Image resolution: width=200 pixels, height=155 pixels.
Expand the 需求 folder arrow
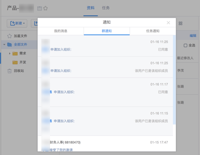coord(10,53)
